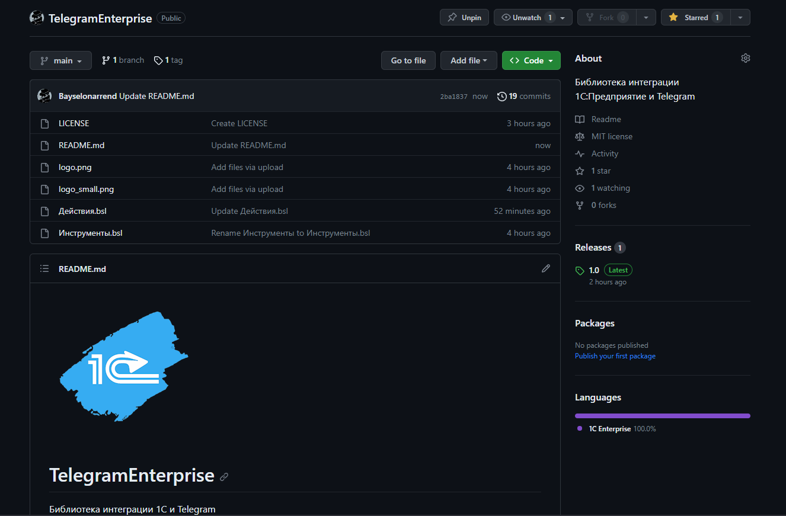Click the file icon next to logo.png
Viewport: 786px width, 516px height.
[x=44, y=167]
